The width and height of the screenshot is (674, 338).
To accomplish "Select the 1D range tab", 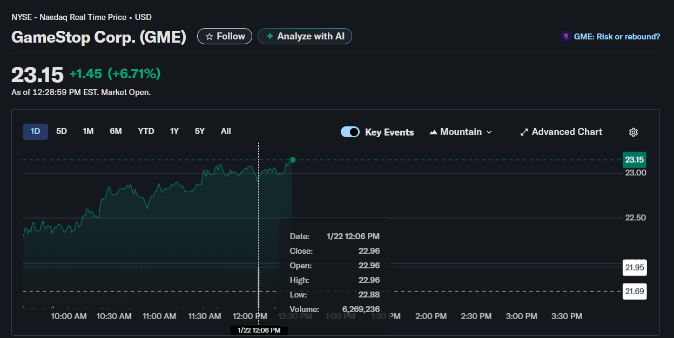I will point(35,131).
